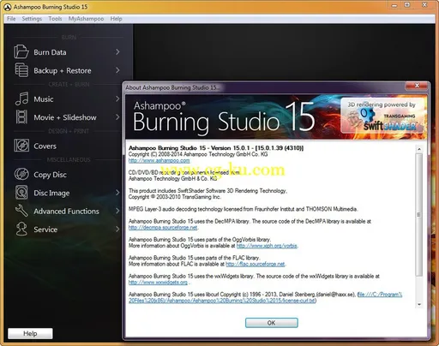Select the Disc Image label
Image resolution: width=439 pixels, height=346 pixels.
pyautogui.click(x=51, y=193)
